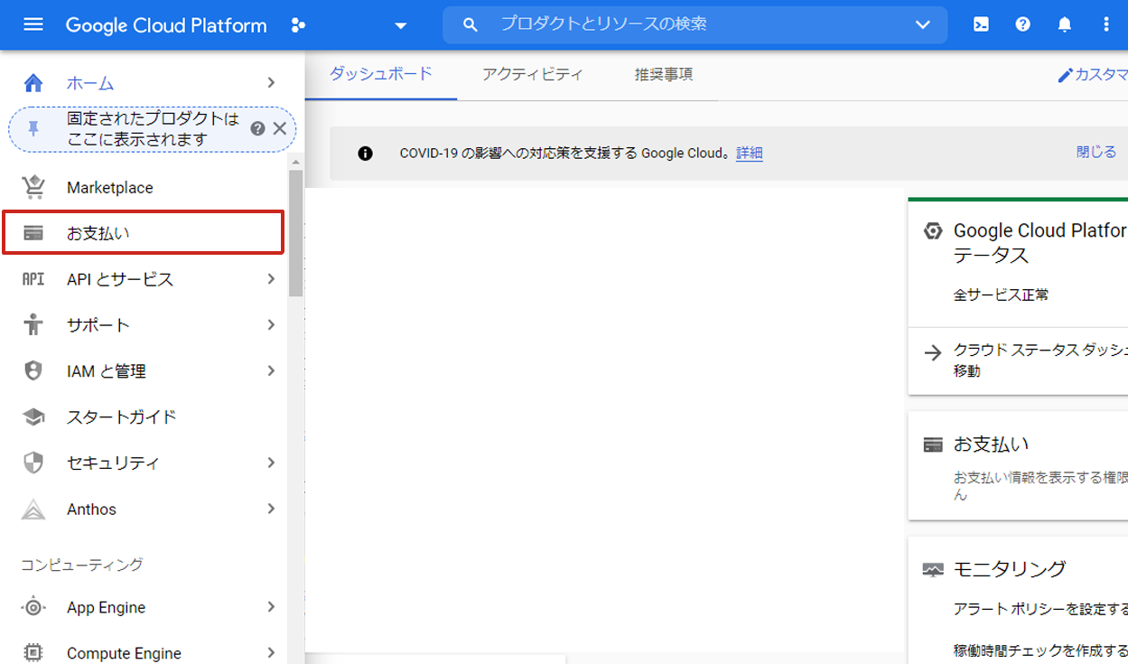
Task: Select お支払い in the sidebar
Action: 143,233
